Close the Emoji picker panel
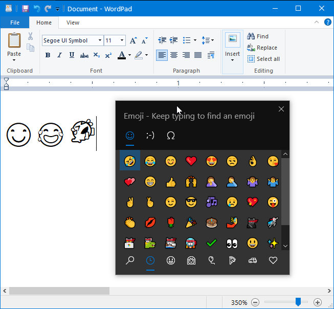334x309 pixels. click(281, 109)
